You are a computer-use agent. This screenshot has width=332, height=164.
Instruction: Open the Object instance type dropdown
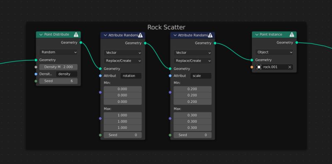click(x=274, y=52)
